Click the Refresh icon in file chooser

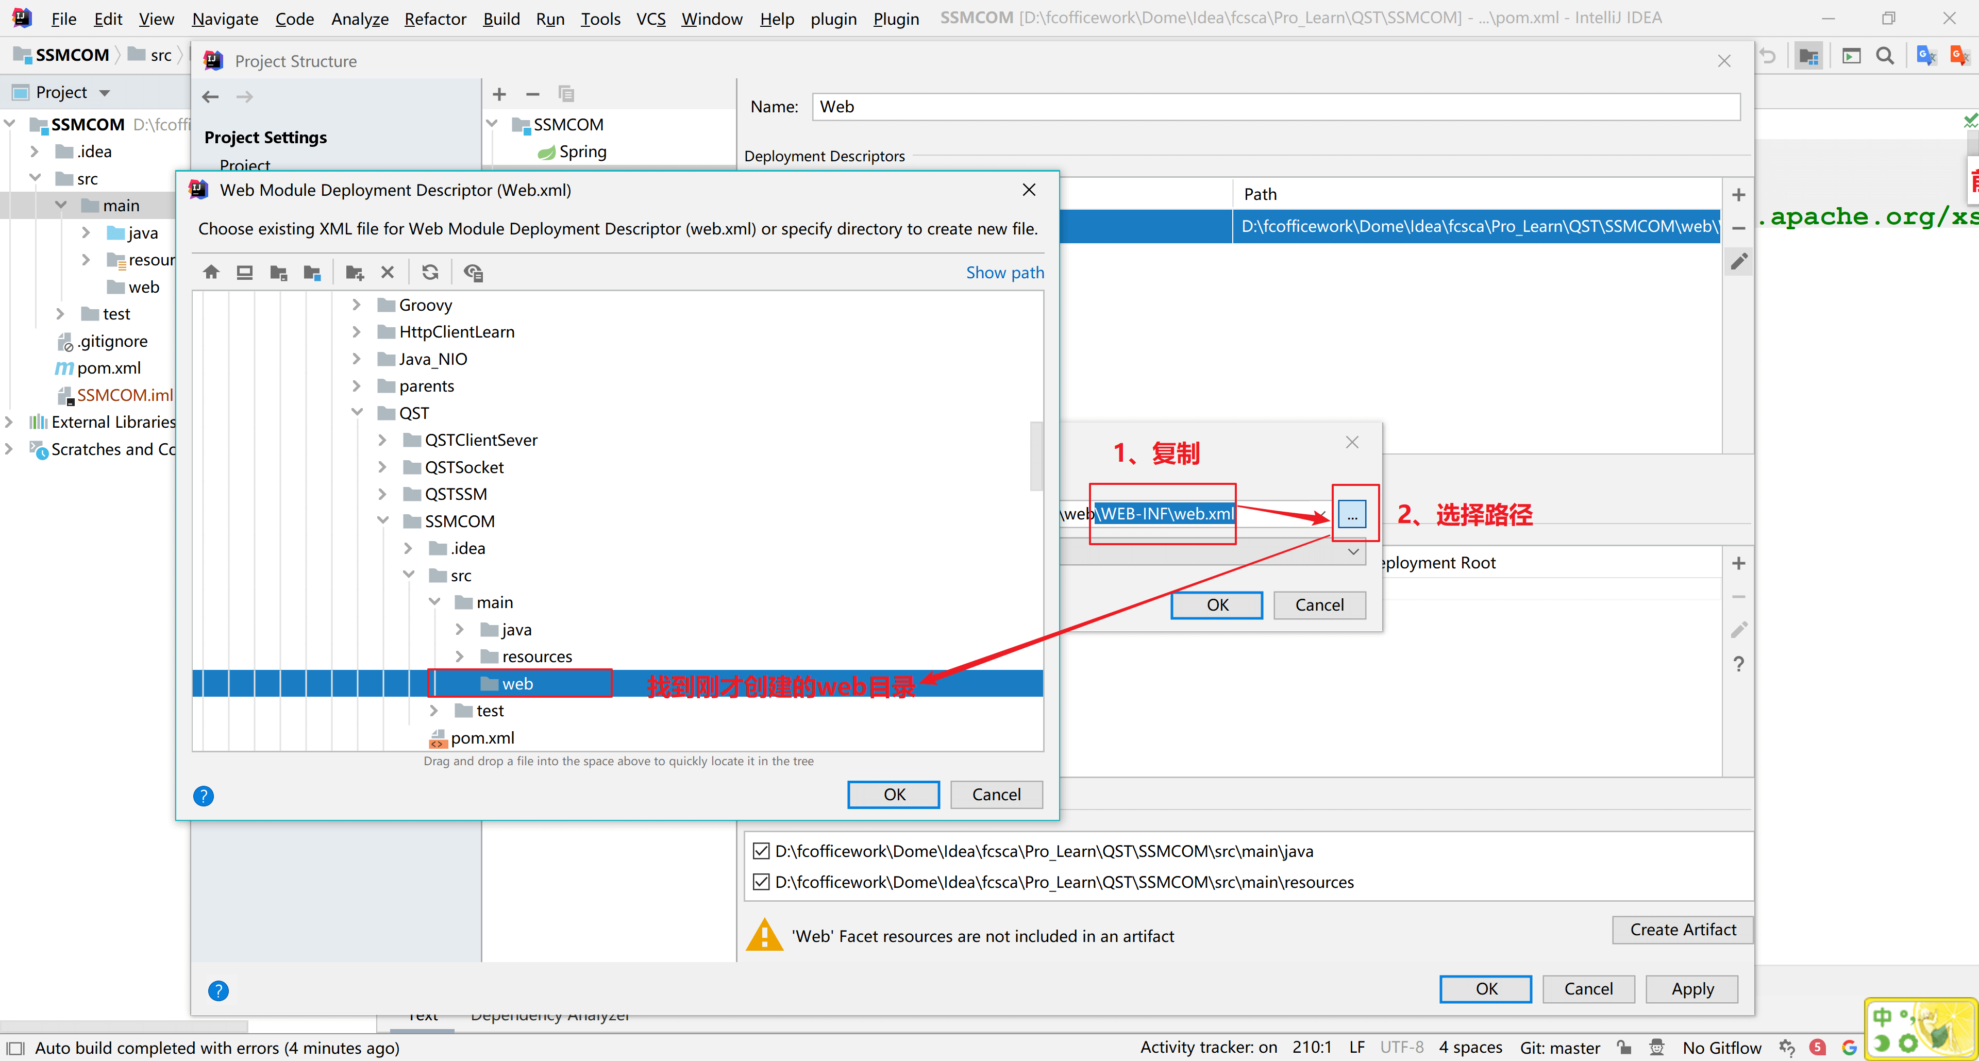click(430, 272)
